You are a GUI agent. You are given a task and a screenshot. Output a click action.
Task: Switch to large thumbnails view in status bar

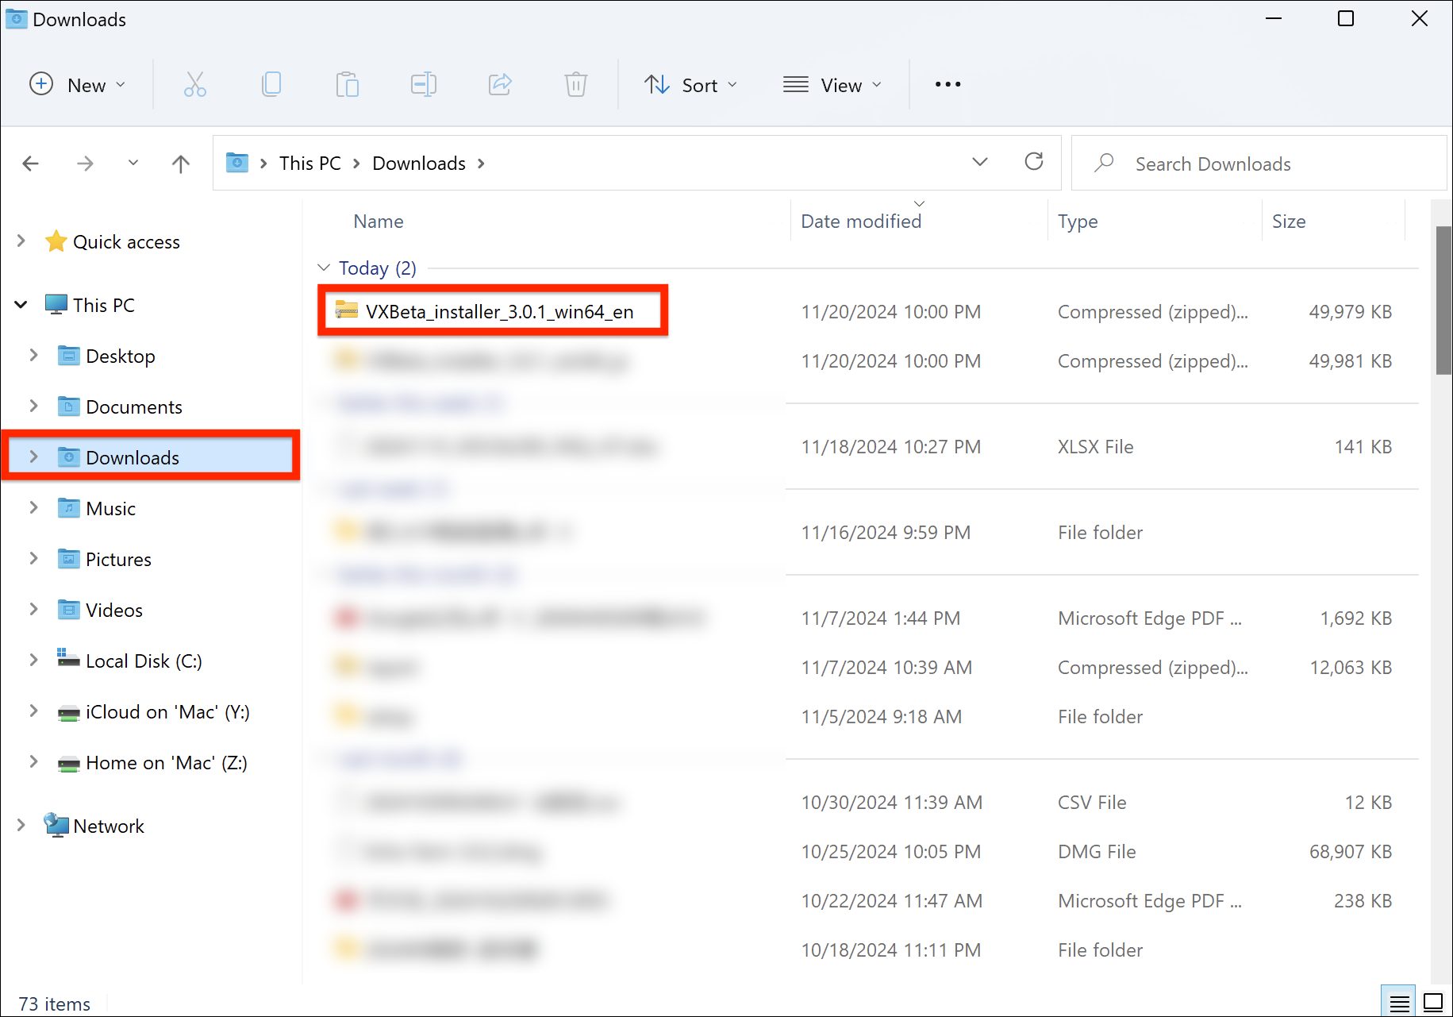(x=1432, y=1003)
